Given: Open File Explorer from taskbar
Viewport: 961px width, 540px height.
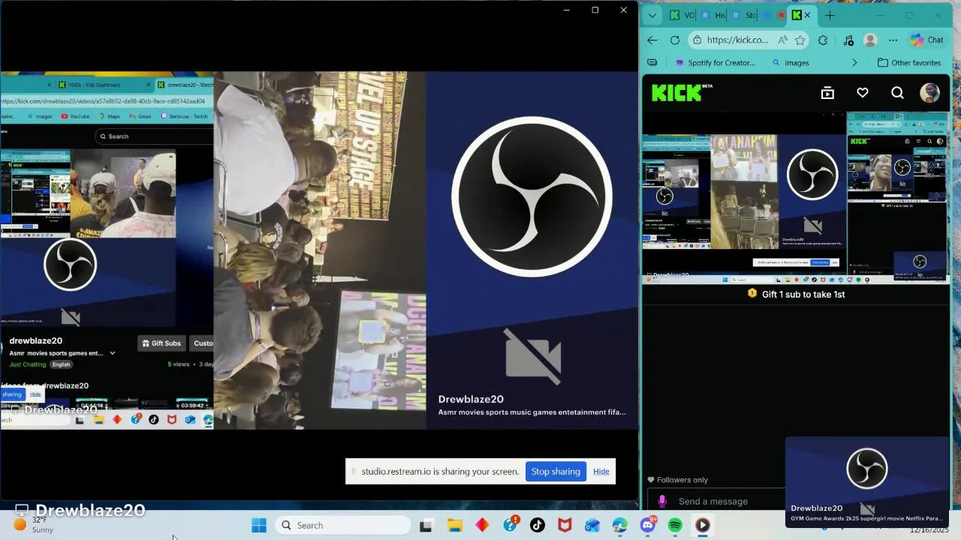Looking at the screenshot, I should (x=454, y=526).
